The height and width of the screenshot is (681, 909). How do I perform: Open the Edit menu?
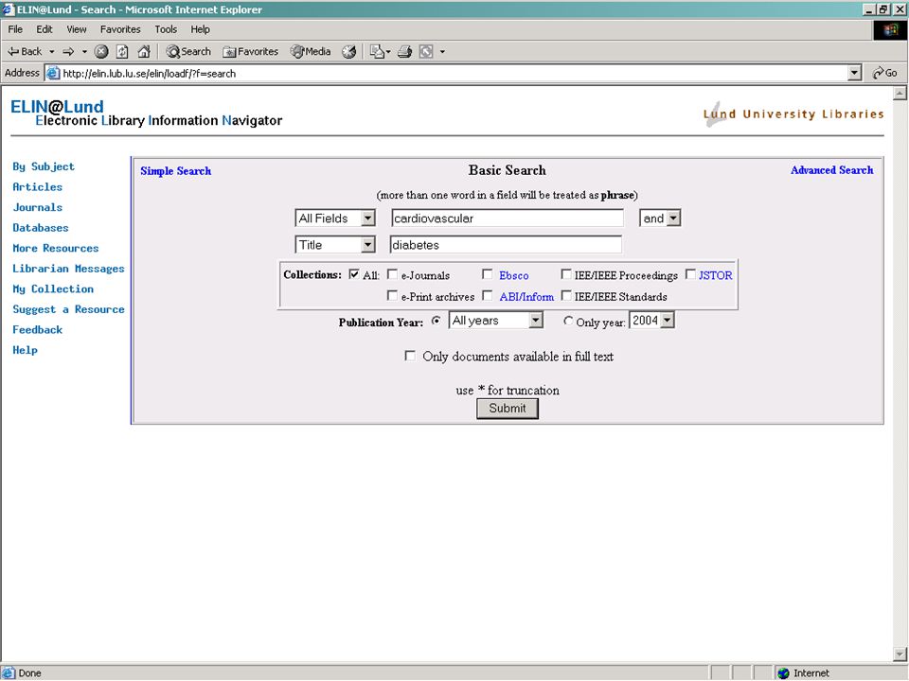(x=45, y=29)
